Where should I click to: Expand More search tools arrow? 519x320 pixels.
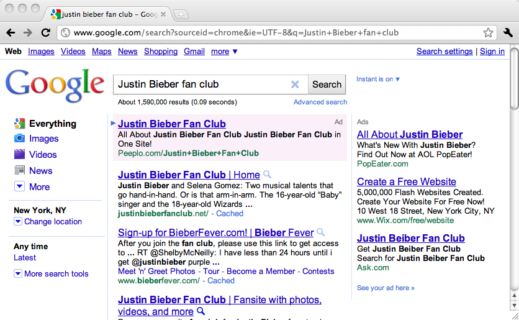[18, 273]
